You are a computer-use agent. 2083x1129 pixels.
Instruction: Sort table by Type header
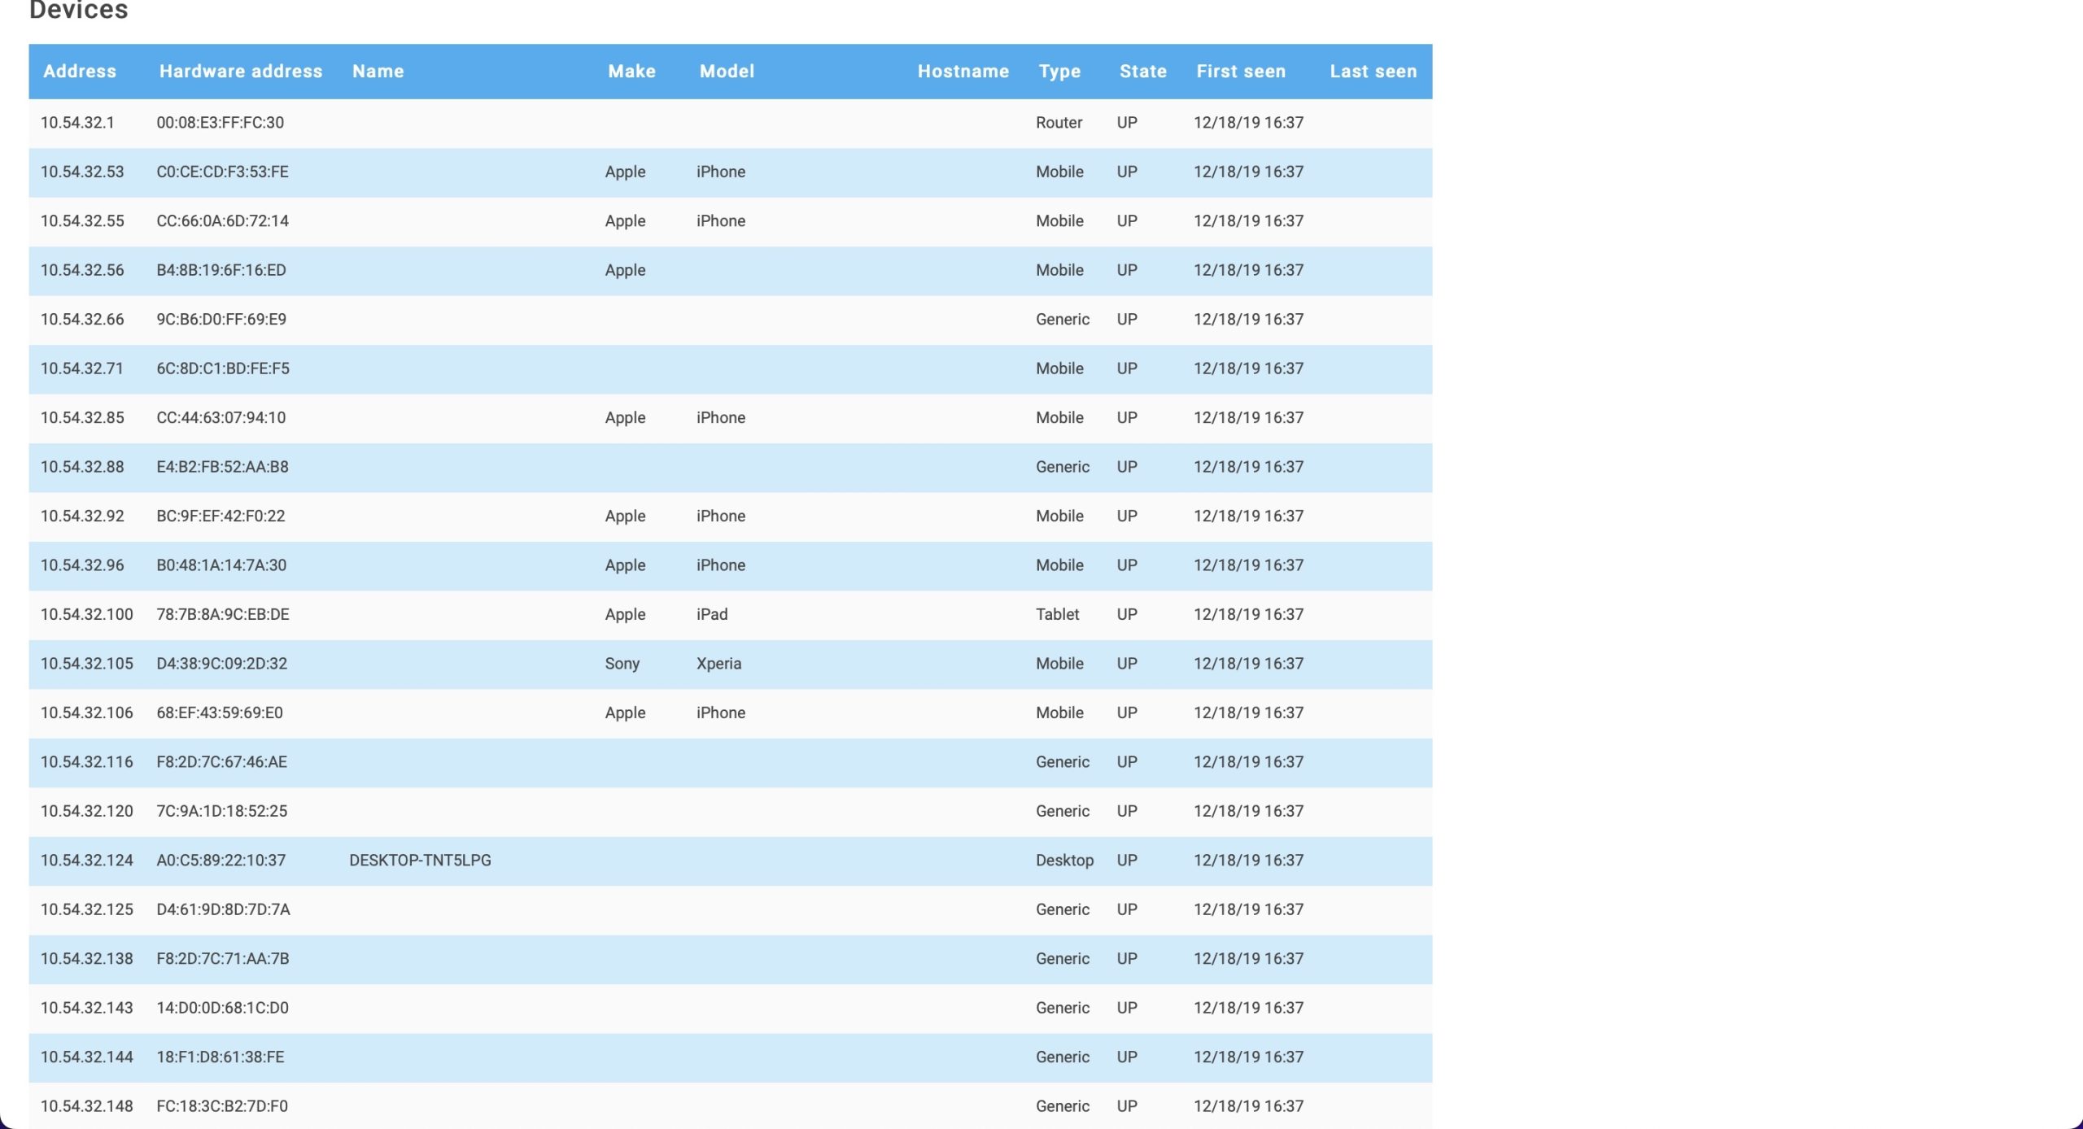[x=1059, y=72]
